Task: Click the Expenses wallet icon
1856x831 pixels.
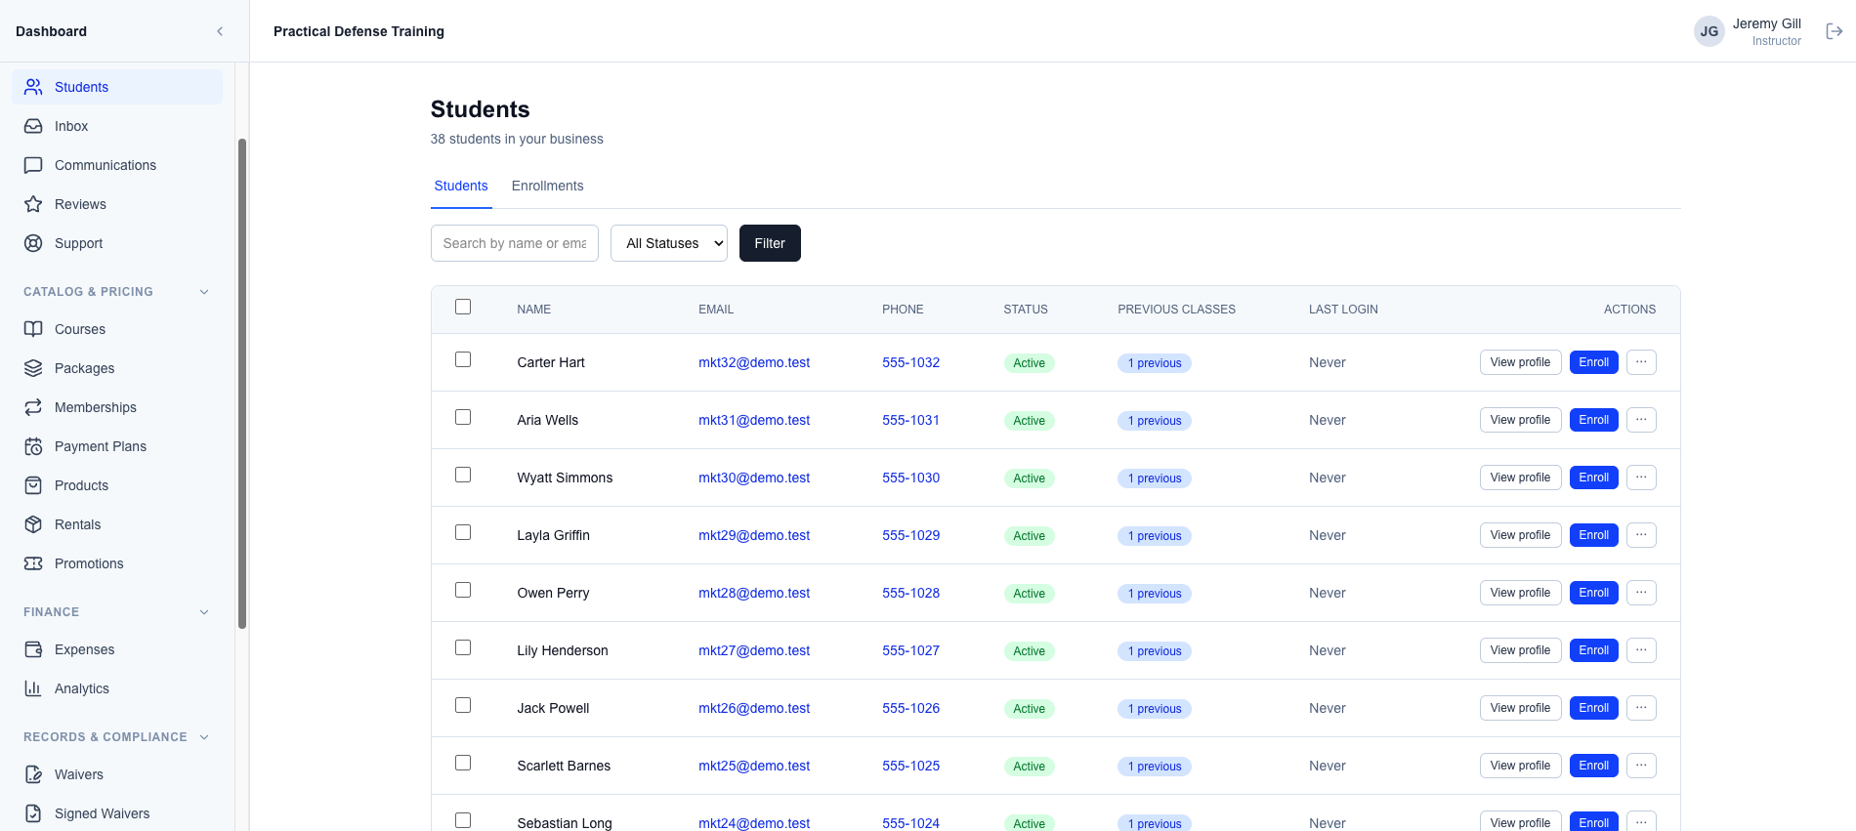Action: tap(33, 649)
